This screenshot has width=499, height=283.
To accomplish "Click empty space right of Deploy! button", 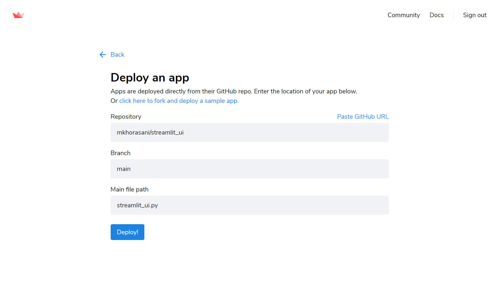I will point(237,232).
